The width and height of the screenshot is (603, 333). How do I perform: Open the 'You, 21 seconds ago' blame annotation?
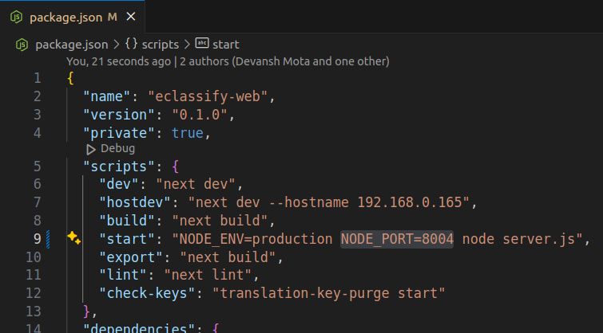pyautogui.click(x=118, y=61)
